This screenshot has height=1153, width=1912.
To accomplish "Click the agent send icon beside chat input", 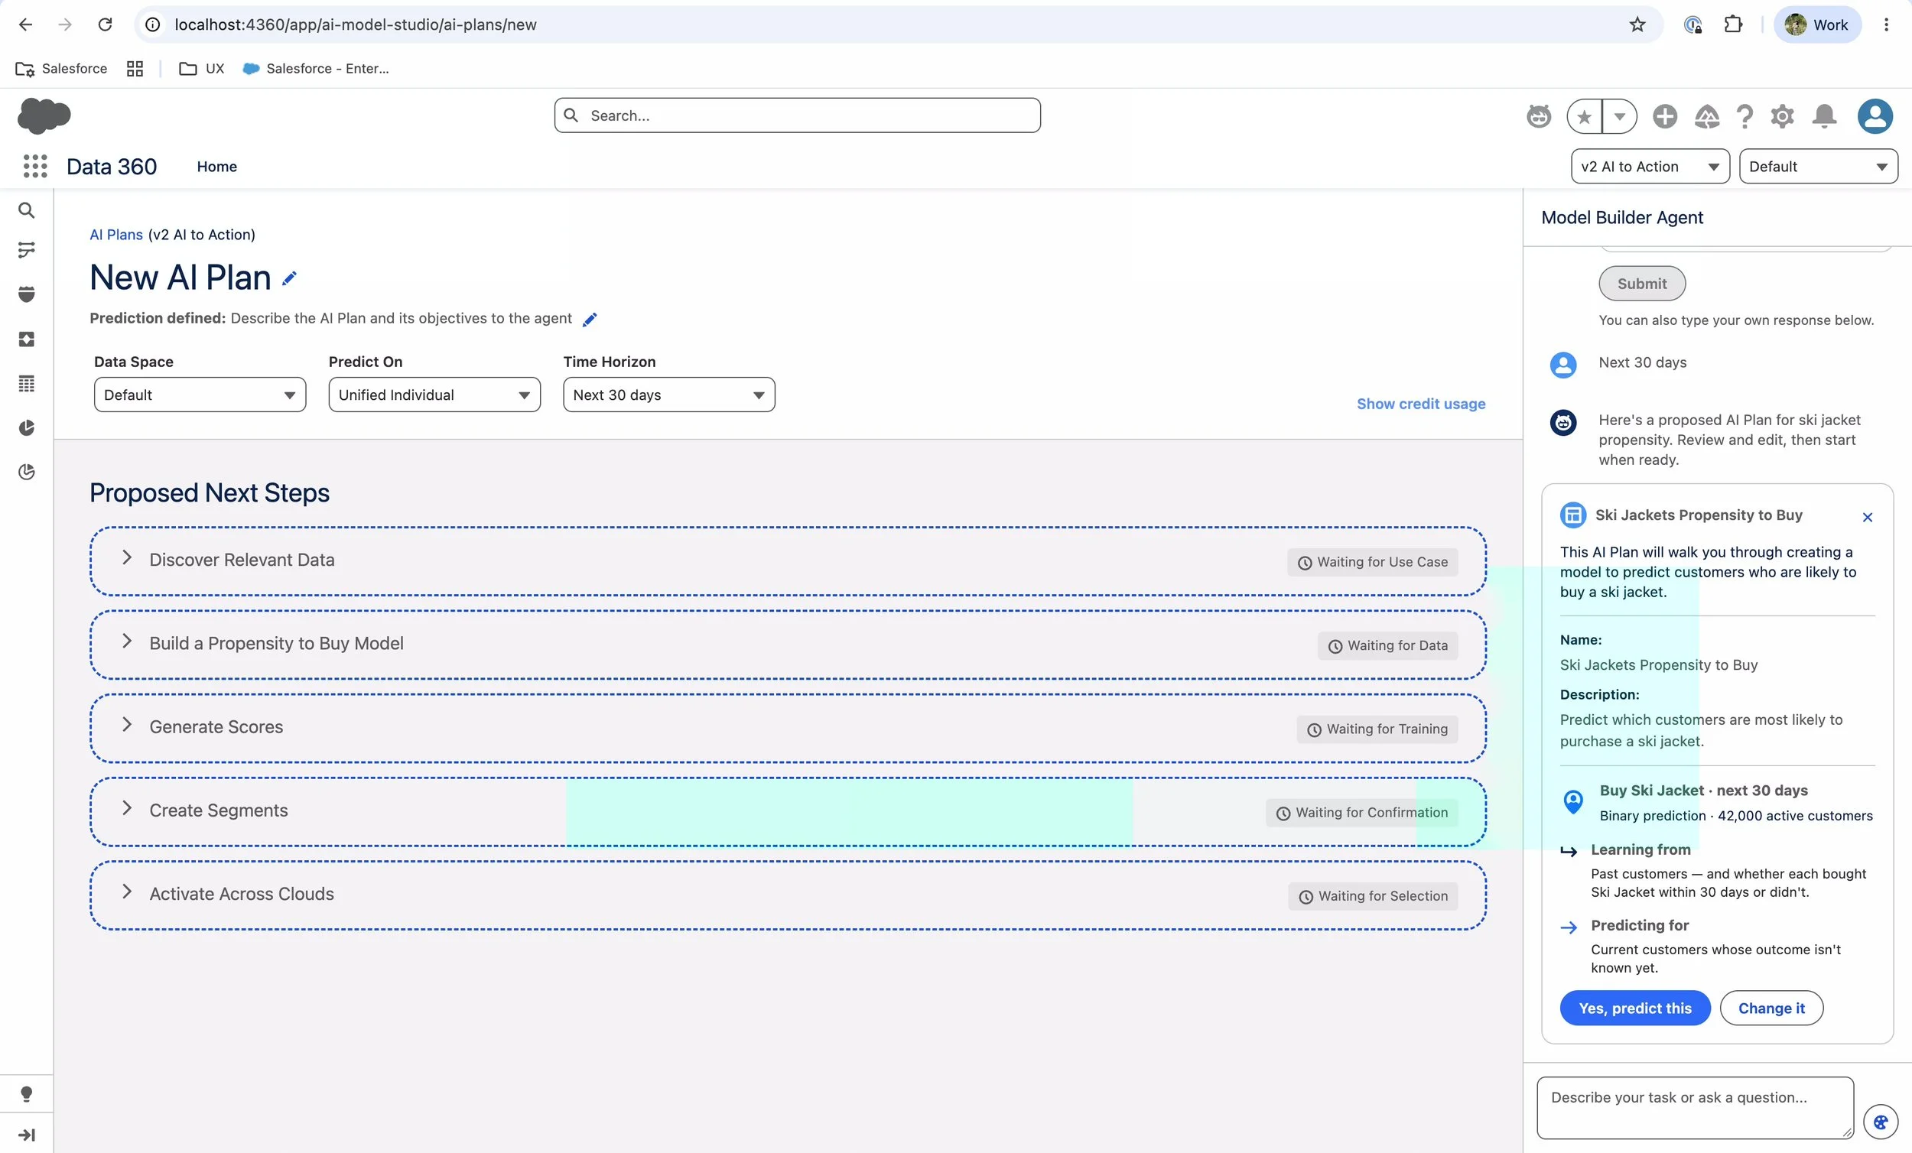I will (1881, 1122).
